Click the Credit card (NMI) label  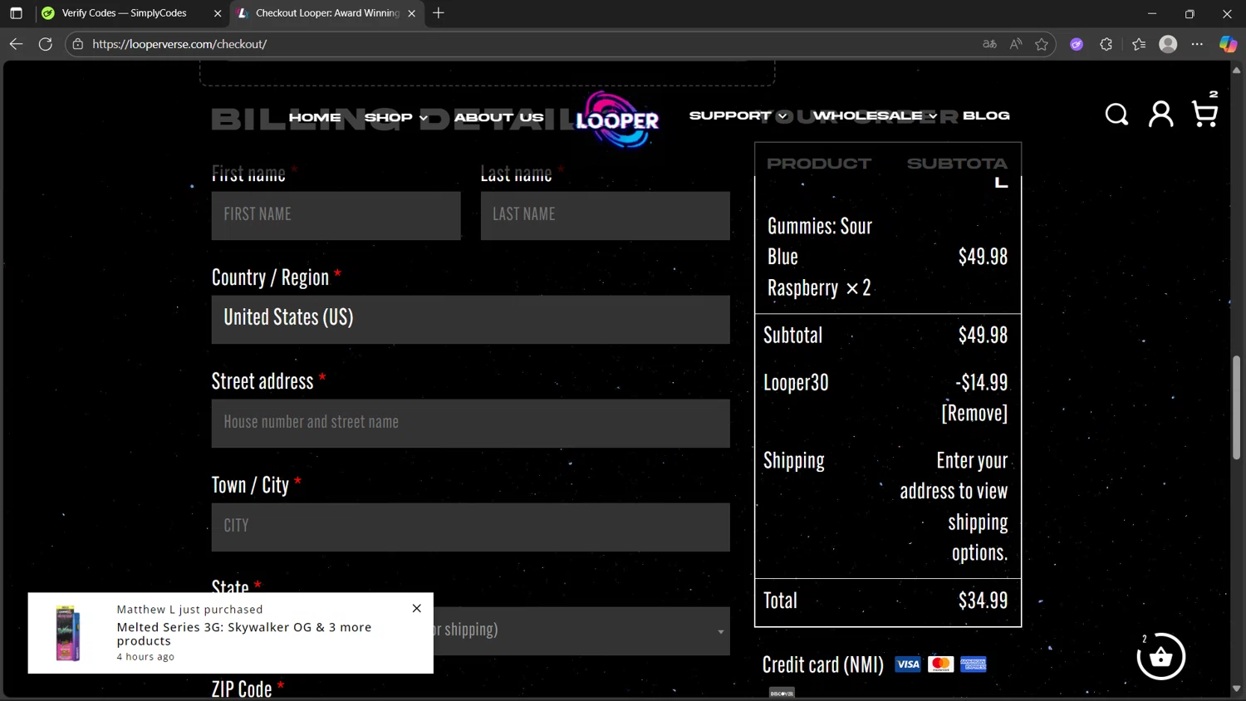coord(822,664)
